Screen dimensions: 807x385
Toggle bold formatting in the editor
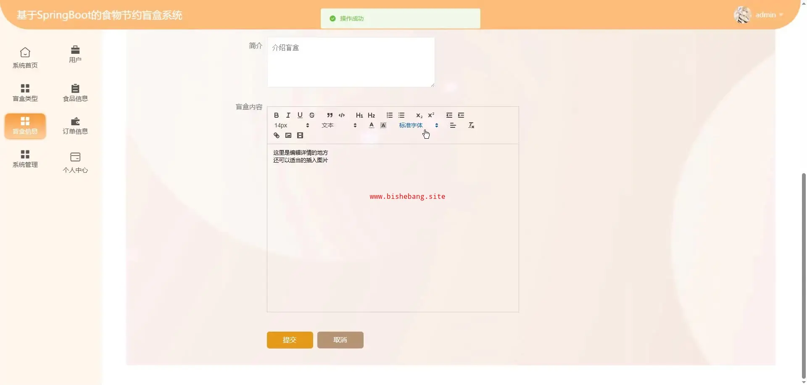point(276,115)
